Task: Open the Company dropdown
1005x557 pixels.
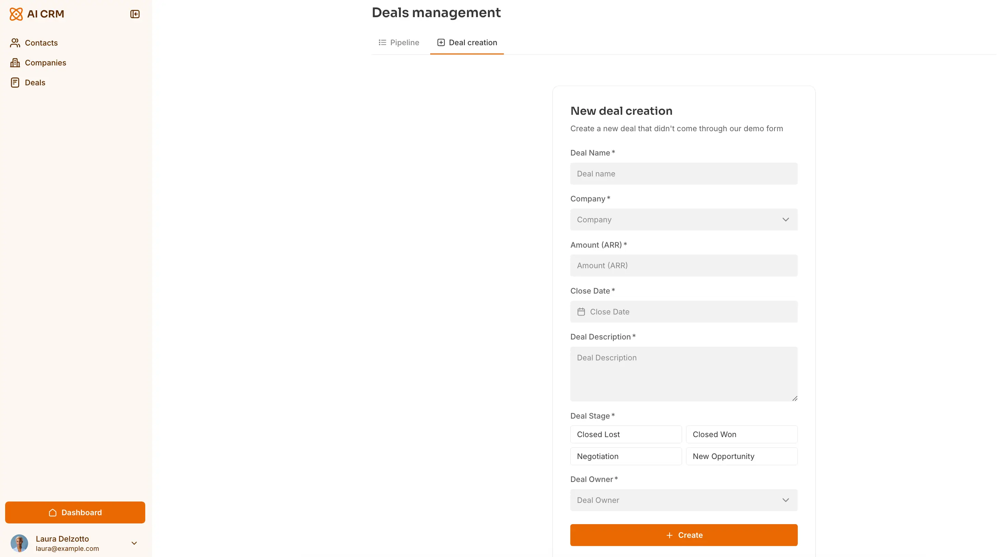Action: pyautogui.click(x=683, y=219)
